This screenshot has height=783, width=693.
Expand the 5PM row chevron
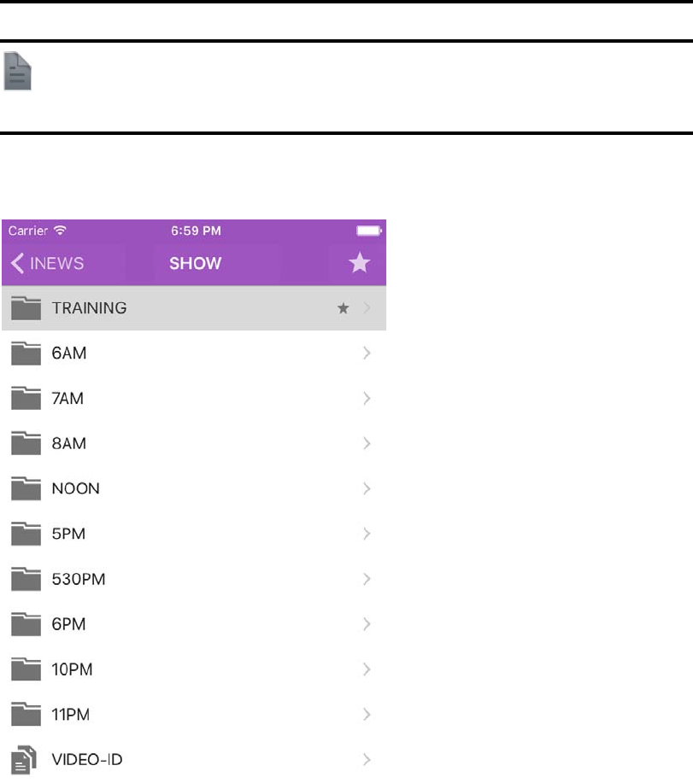(x=367, y=534)
